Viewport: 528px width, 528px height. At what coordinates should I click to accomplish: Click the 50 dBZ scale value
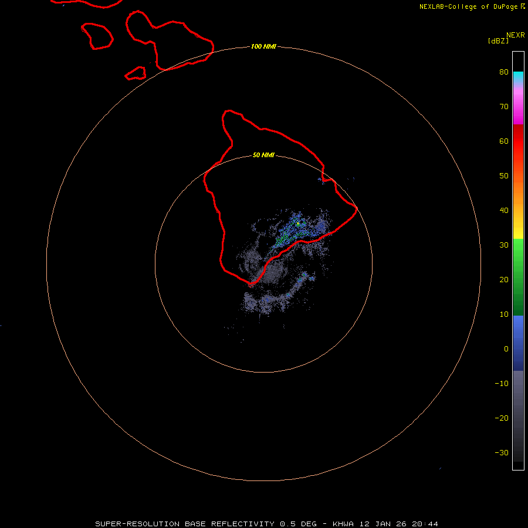pyautogui.click(x=504, y=175)
